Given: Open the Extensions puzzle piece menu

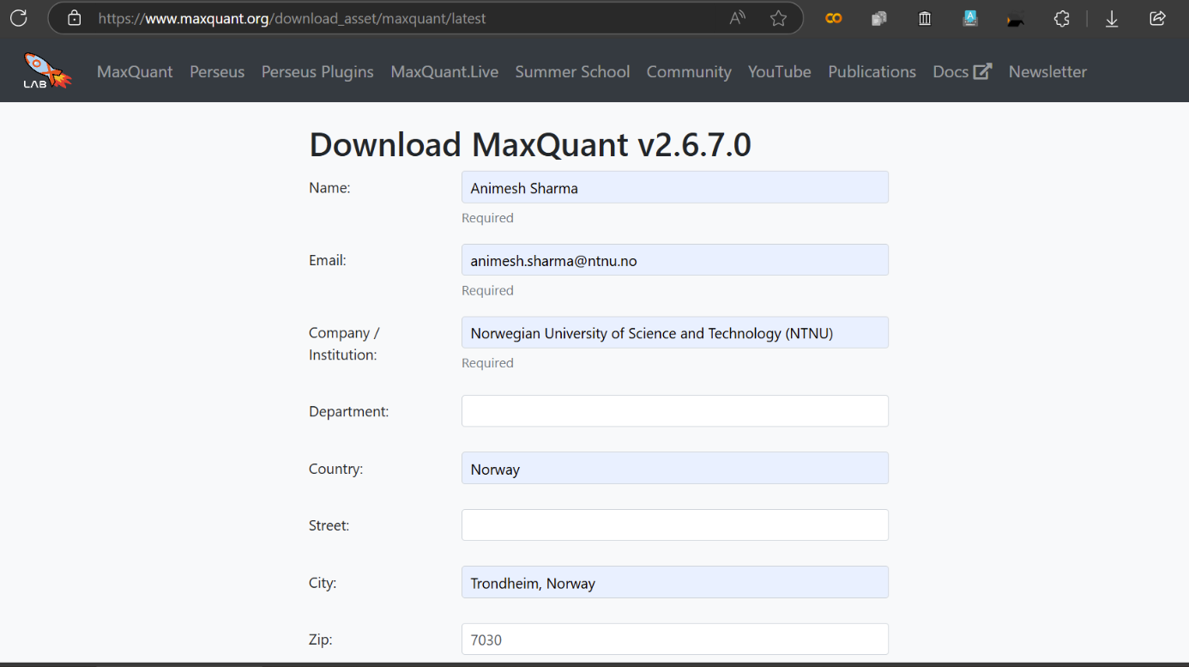Looking at the screenshot, I should [x=1062, y=18].
